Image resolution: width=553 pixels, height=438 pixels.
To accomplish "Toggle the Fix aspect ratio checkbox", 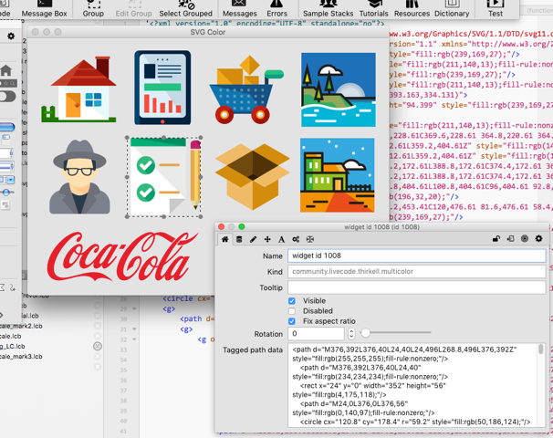I will tap(292, 321).
